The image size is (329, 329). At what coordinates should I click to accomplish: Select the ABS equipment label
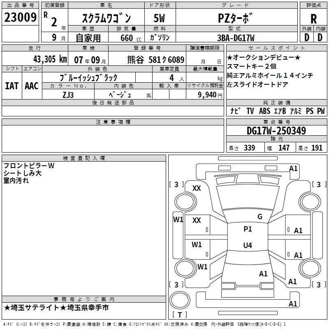[x=265, y=111]
